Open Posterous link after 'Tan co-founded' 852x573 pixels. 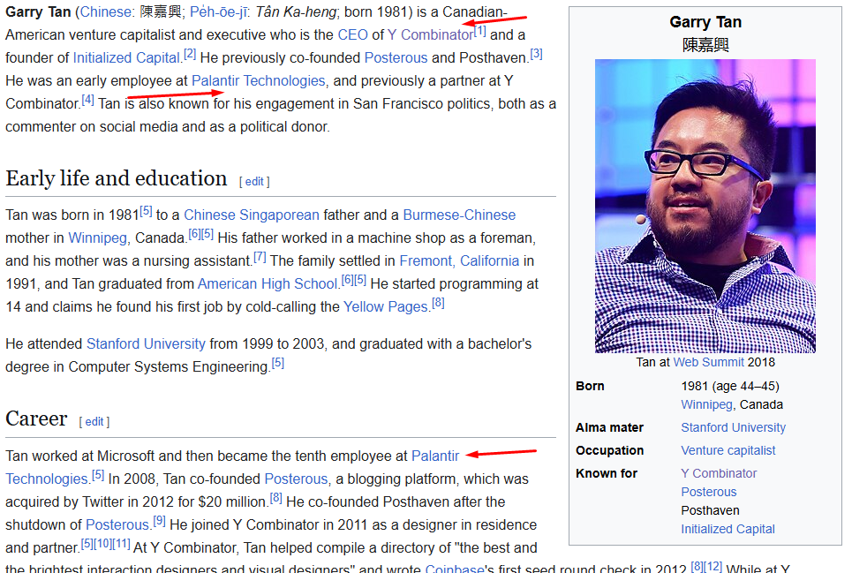click(x=296, y=479)
